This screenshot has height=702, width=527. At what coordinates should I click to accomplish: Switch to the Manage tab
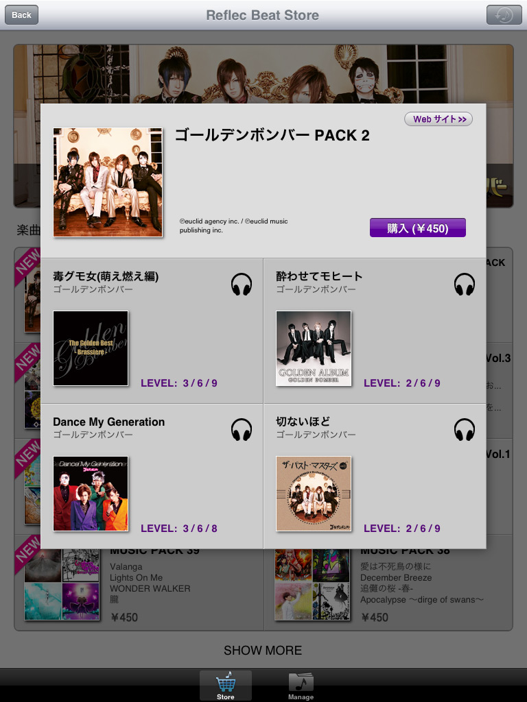pos(301,686)
